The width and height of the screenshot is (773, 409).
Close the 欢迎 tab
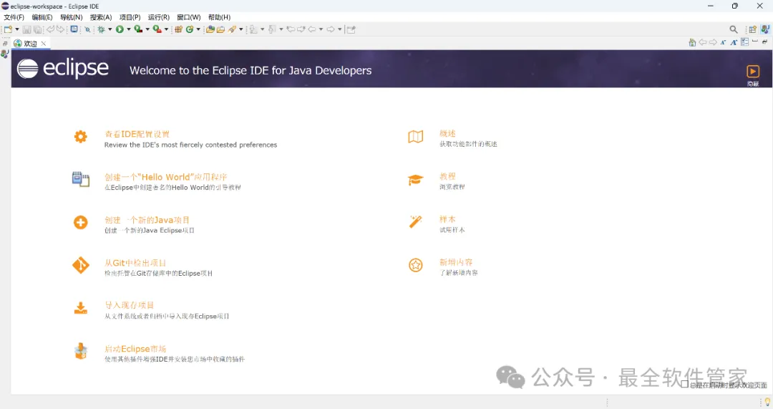pyautogui.click(x=44, y=44)
